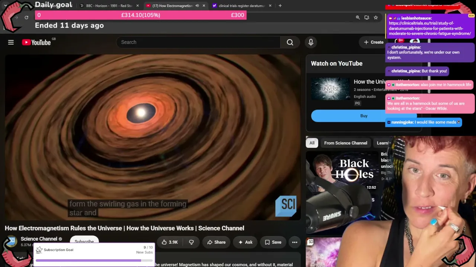
Task: Open the Black Holes recommended video thumbnail
Action: [x=342, y=172]
